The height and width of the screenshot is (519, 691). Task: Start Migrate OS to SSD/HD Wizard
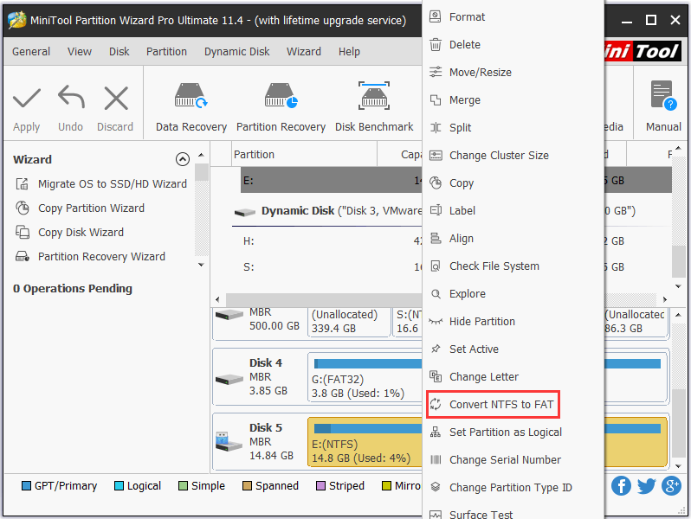coord(101,183)
